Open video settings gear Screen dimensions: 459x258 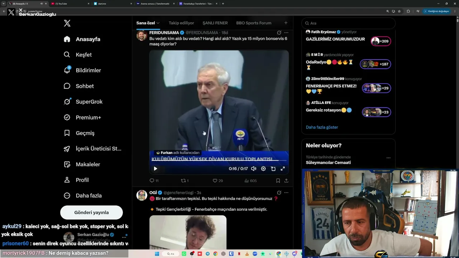pos(263,169)
